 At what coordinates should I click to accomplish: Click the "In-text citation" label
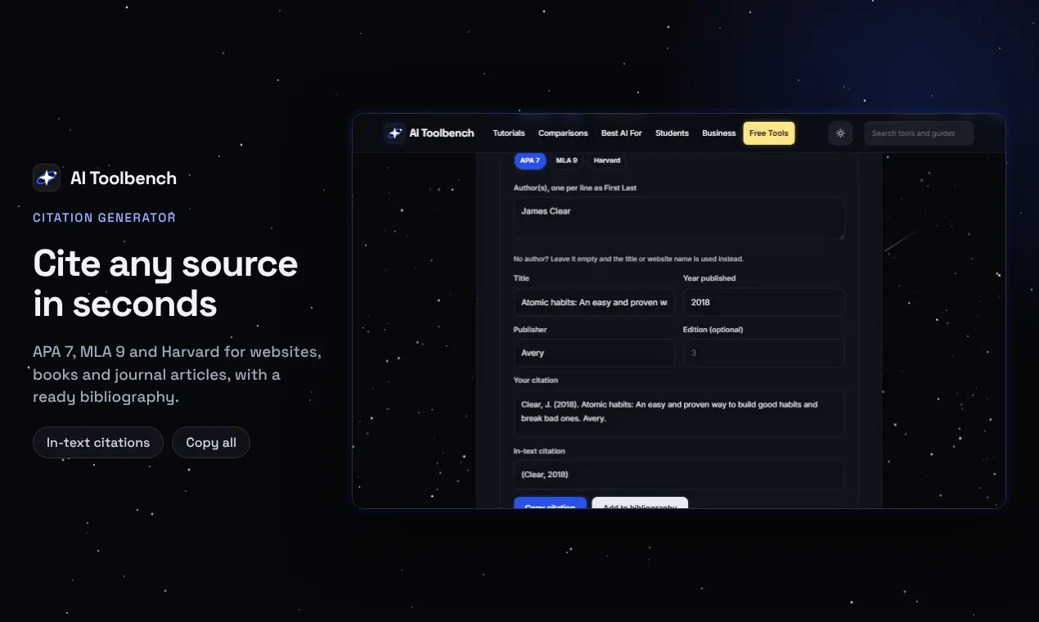[539, 451]
